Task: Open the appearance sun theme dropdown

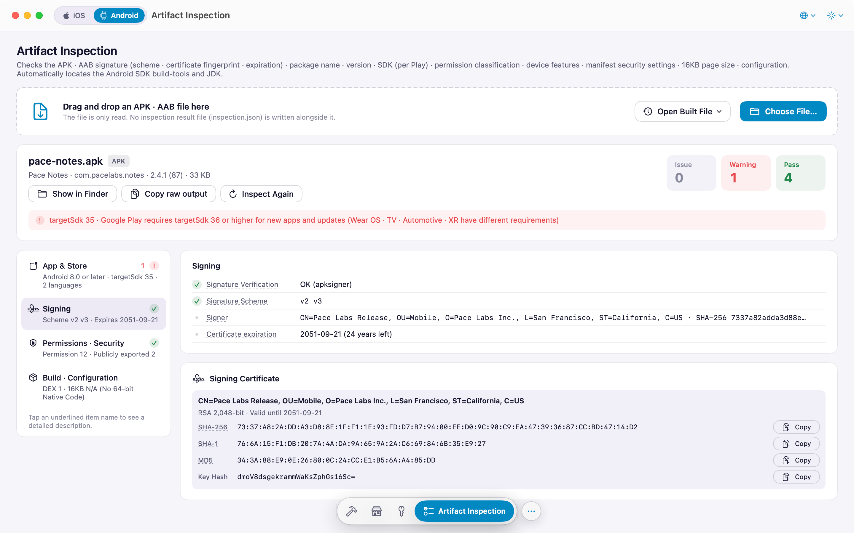Action: point(835,15)
